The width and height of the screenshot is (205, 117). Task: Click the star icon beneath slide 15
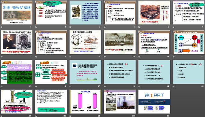coord(70,86)
